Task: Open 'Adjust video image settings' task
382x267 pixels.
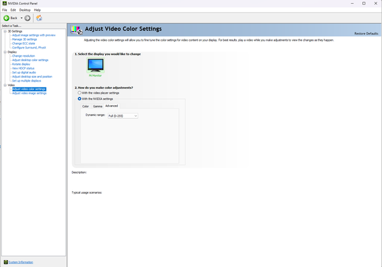Action: coord(29,93)
